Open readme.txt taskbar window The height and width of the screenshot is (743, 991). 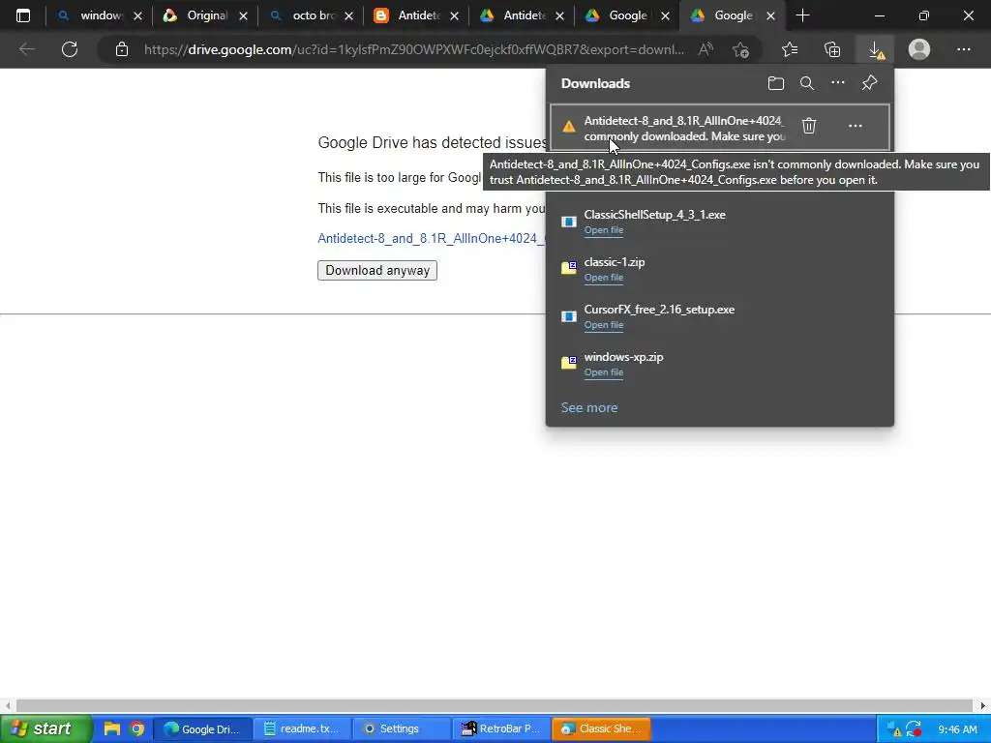(302, 728)
